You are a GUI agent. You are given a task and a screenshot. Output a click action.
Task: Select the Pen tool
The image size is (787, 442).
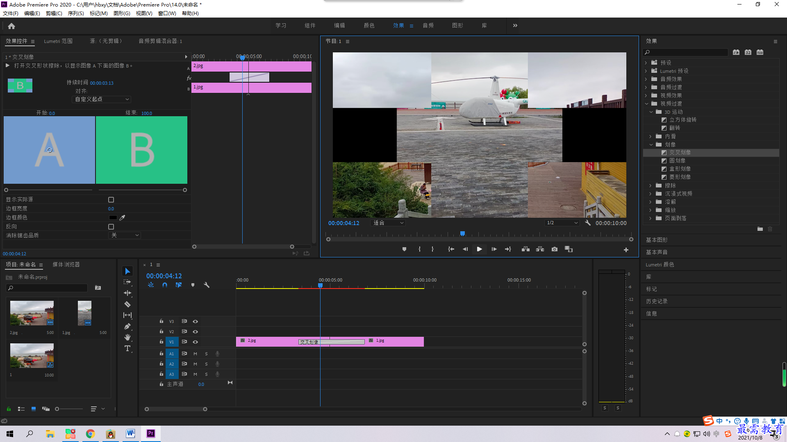pyautogui.click(x=127, y=326)
